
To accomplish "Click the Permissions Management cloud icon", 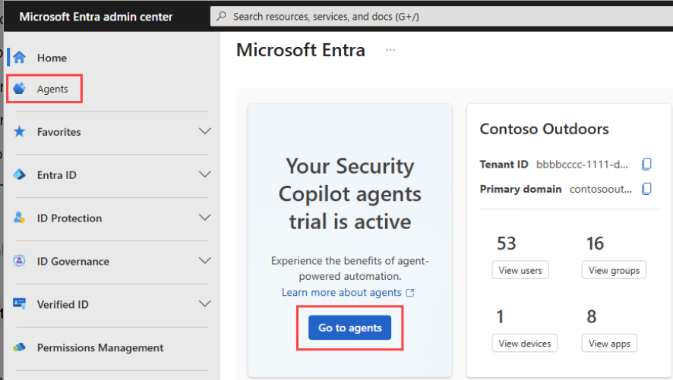I will (x=20, y=348).
